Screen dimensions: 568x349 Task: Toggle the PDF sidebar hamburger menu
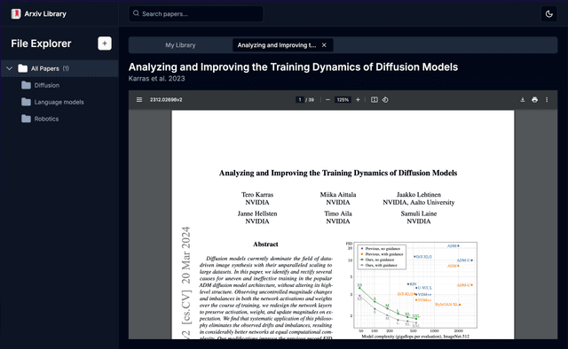[x=139, y=100]
